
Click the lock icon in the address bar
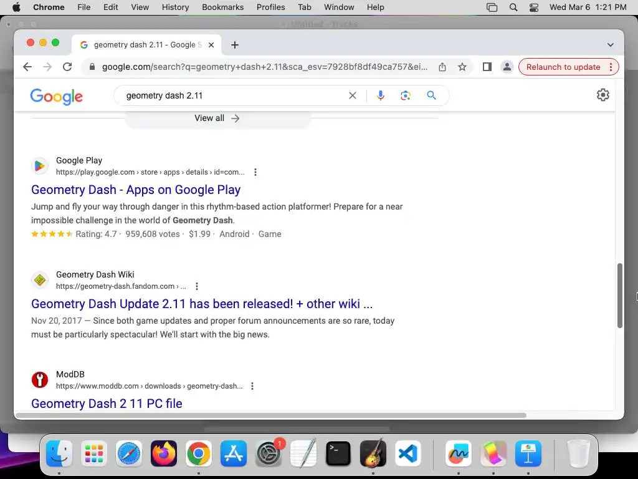tap(92, 67)
